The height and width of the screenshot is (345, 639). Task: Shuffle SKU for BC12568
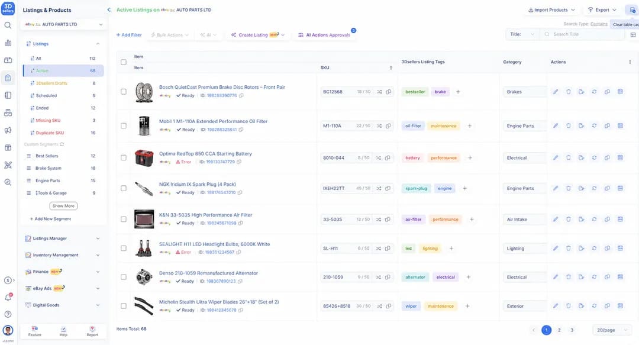[379, 92]
